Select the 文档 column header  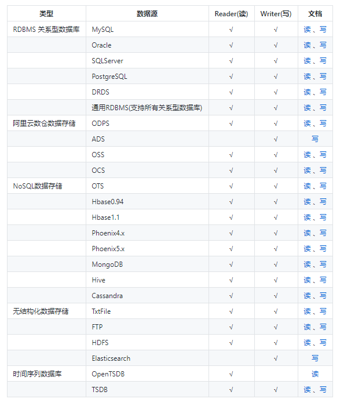click(315, 14)
